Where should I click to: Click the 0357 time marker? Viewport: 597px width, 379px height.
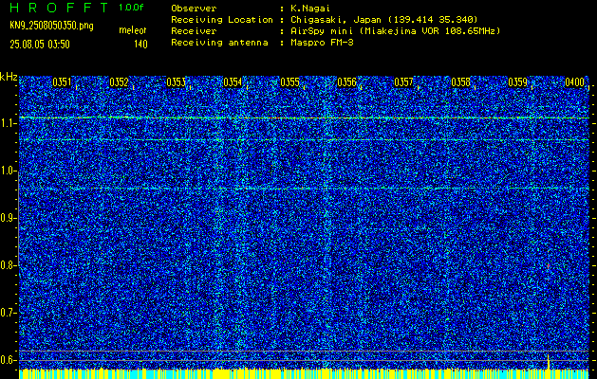pyautogui.click(x=403, y=82)
